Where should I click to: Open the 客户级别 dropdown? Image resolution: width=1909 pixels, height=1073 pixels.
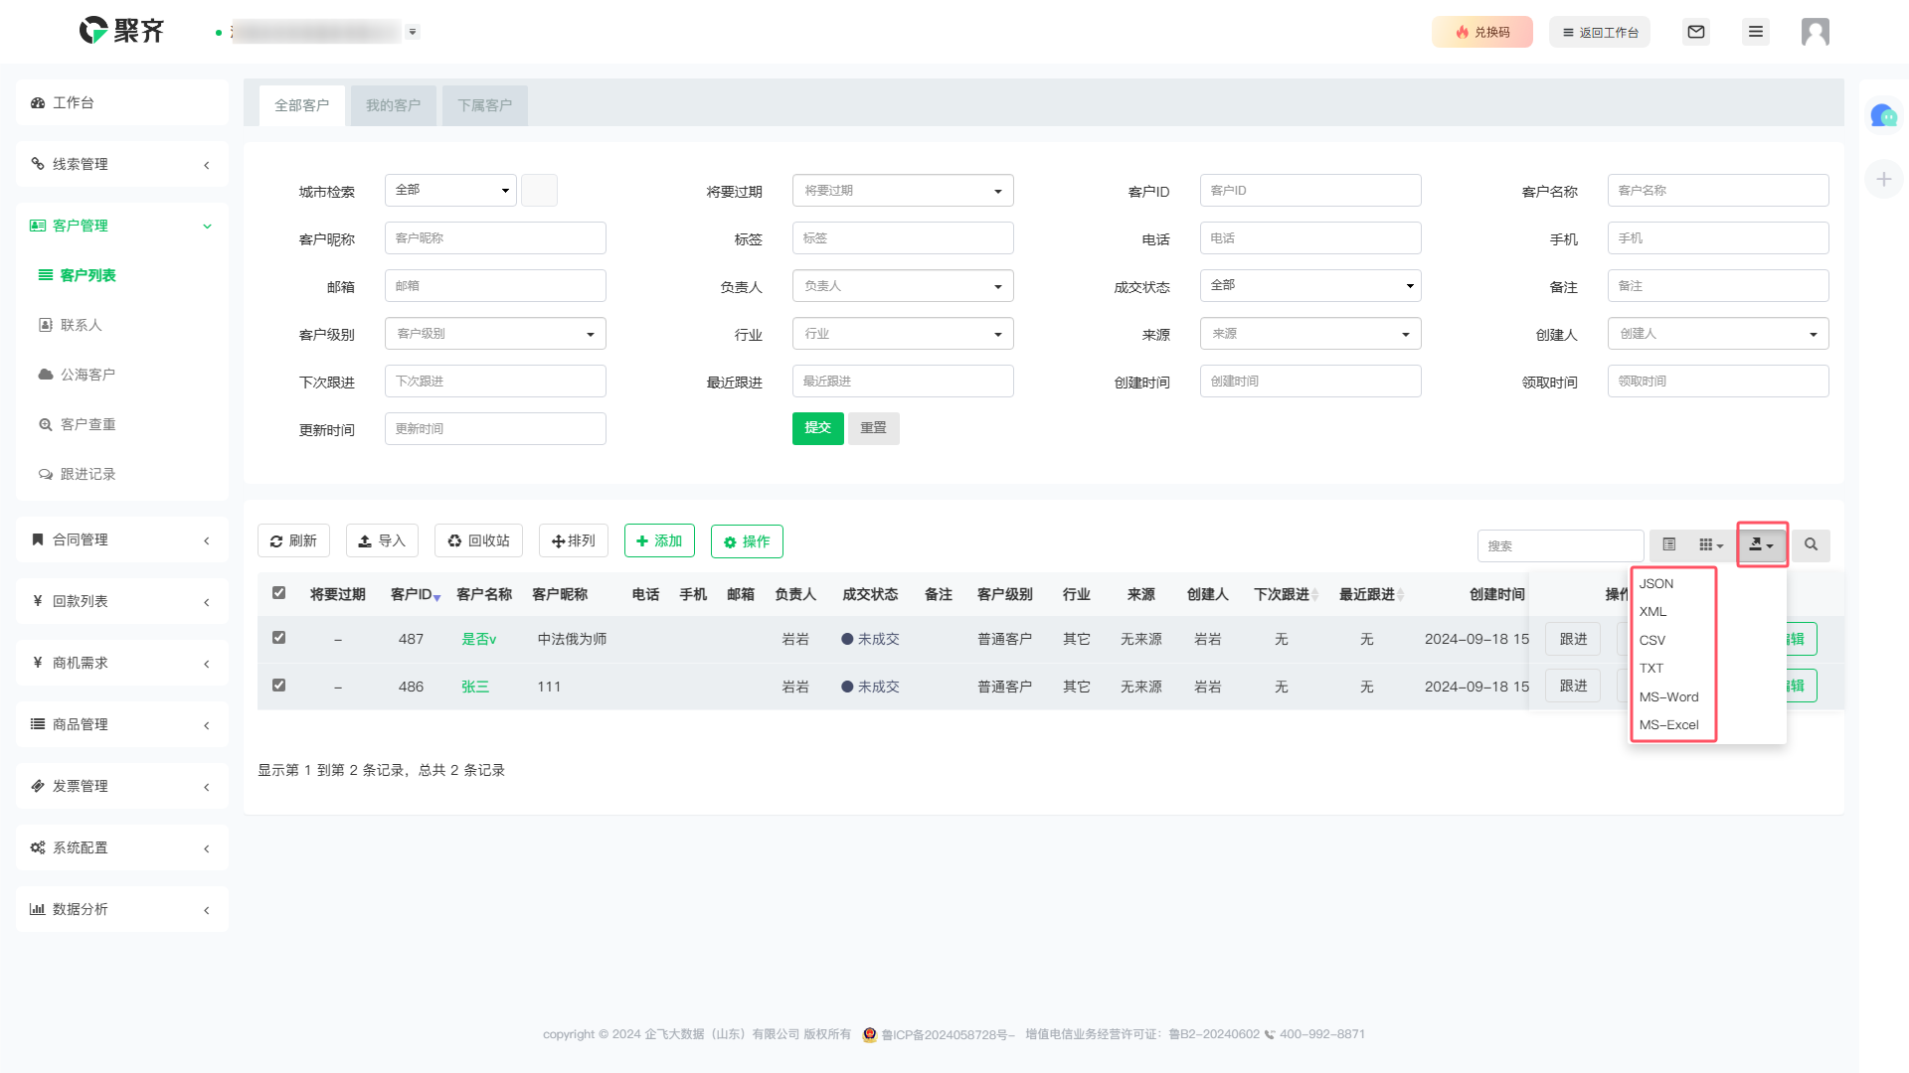tap(495, 334)
